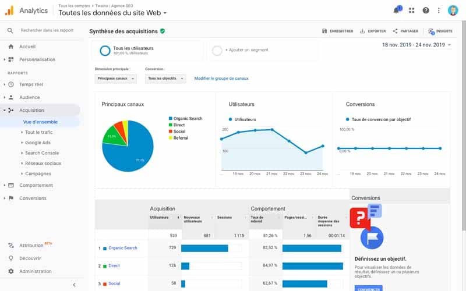
Task: Click the Acquisition branching icon
Action: click(x=11, y=110)
